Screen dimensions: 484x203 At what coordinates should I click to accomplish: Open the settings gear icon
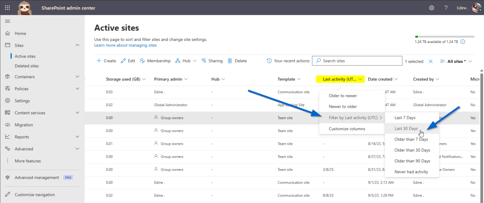[x=431, y=8]
